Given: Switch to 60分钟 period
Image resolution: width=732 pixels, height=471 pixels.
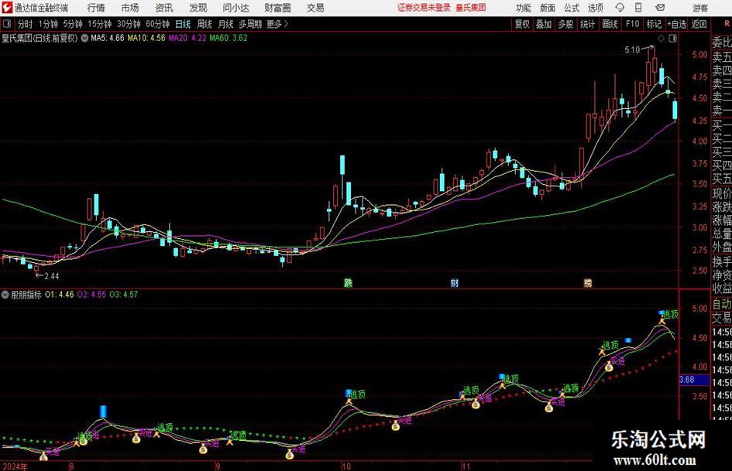Looking at the screenshot, I should coord(157,24).
